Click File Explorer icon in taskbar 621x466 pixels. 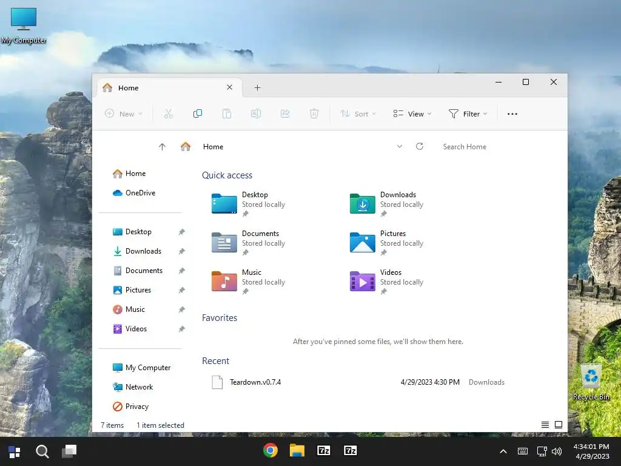point(297,451)
